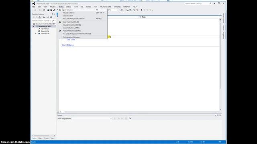This screenshot has height=144, width=257.
Task: Open the TEAM menu
Action: pyautogui.click(x=76, y=7)
